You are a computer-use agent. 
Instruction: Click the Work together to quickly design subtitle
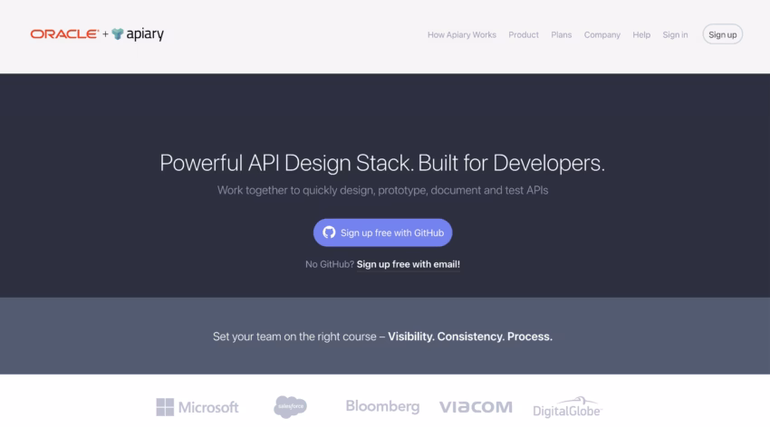click(x=382, y=191)
